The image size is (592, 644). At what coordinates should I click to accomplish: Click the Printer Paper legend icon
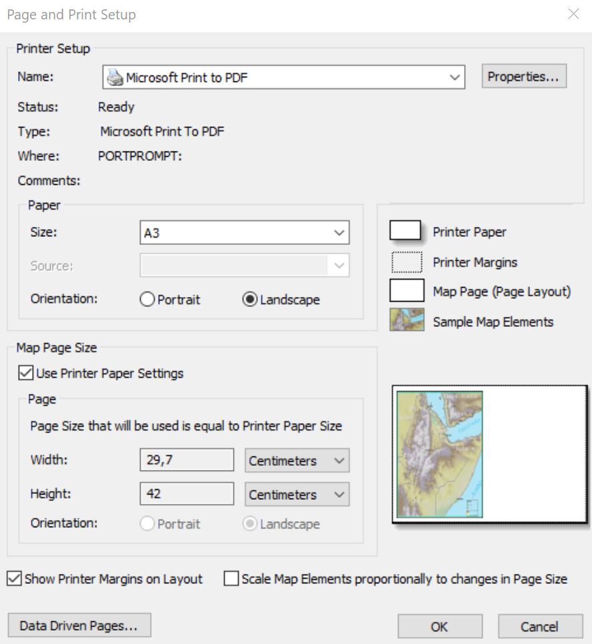[x=405, y=230]
